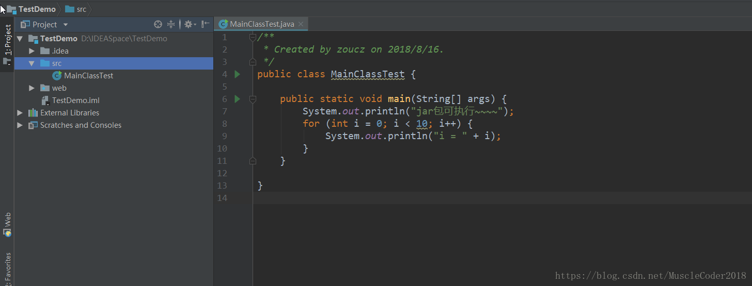Click the MainClassTest class icon in tree

[x=57, y=76]
